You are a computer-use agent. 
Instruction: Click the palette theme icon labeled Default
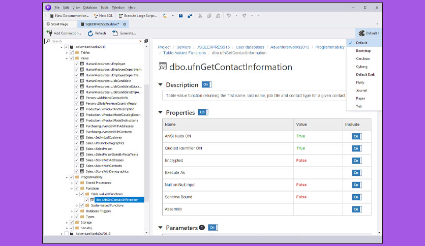click(361, 34)
